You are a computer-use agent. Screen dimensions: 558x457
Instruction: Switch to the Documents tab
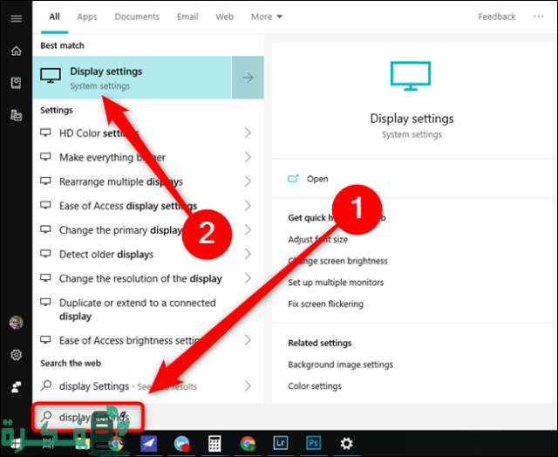click(x=137, y=17)
